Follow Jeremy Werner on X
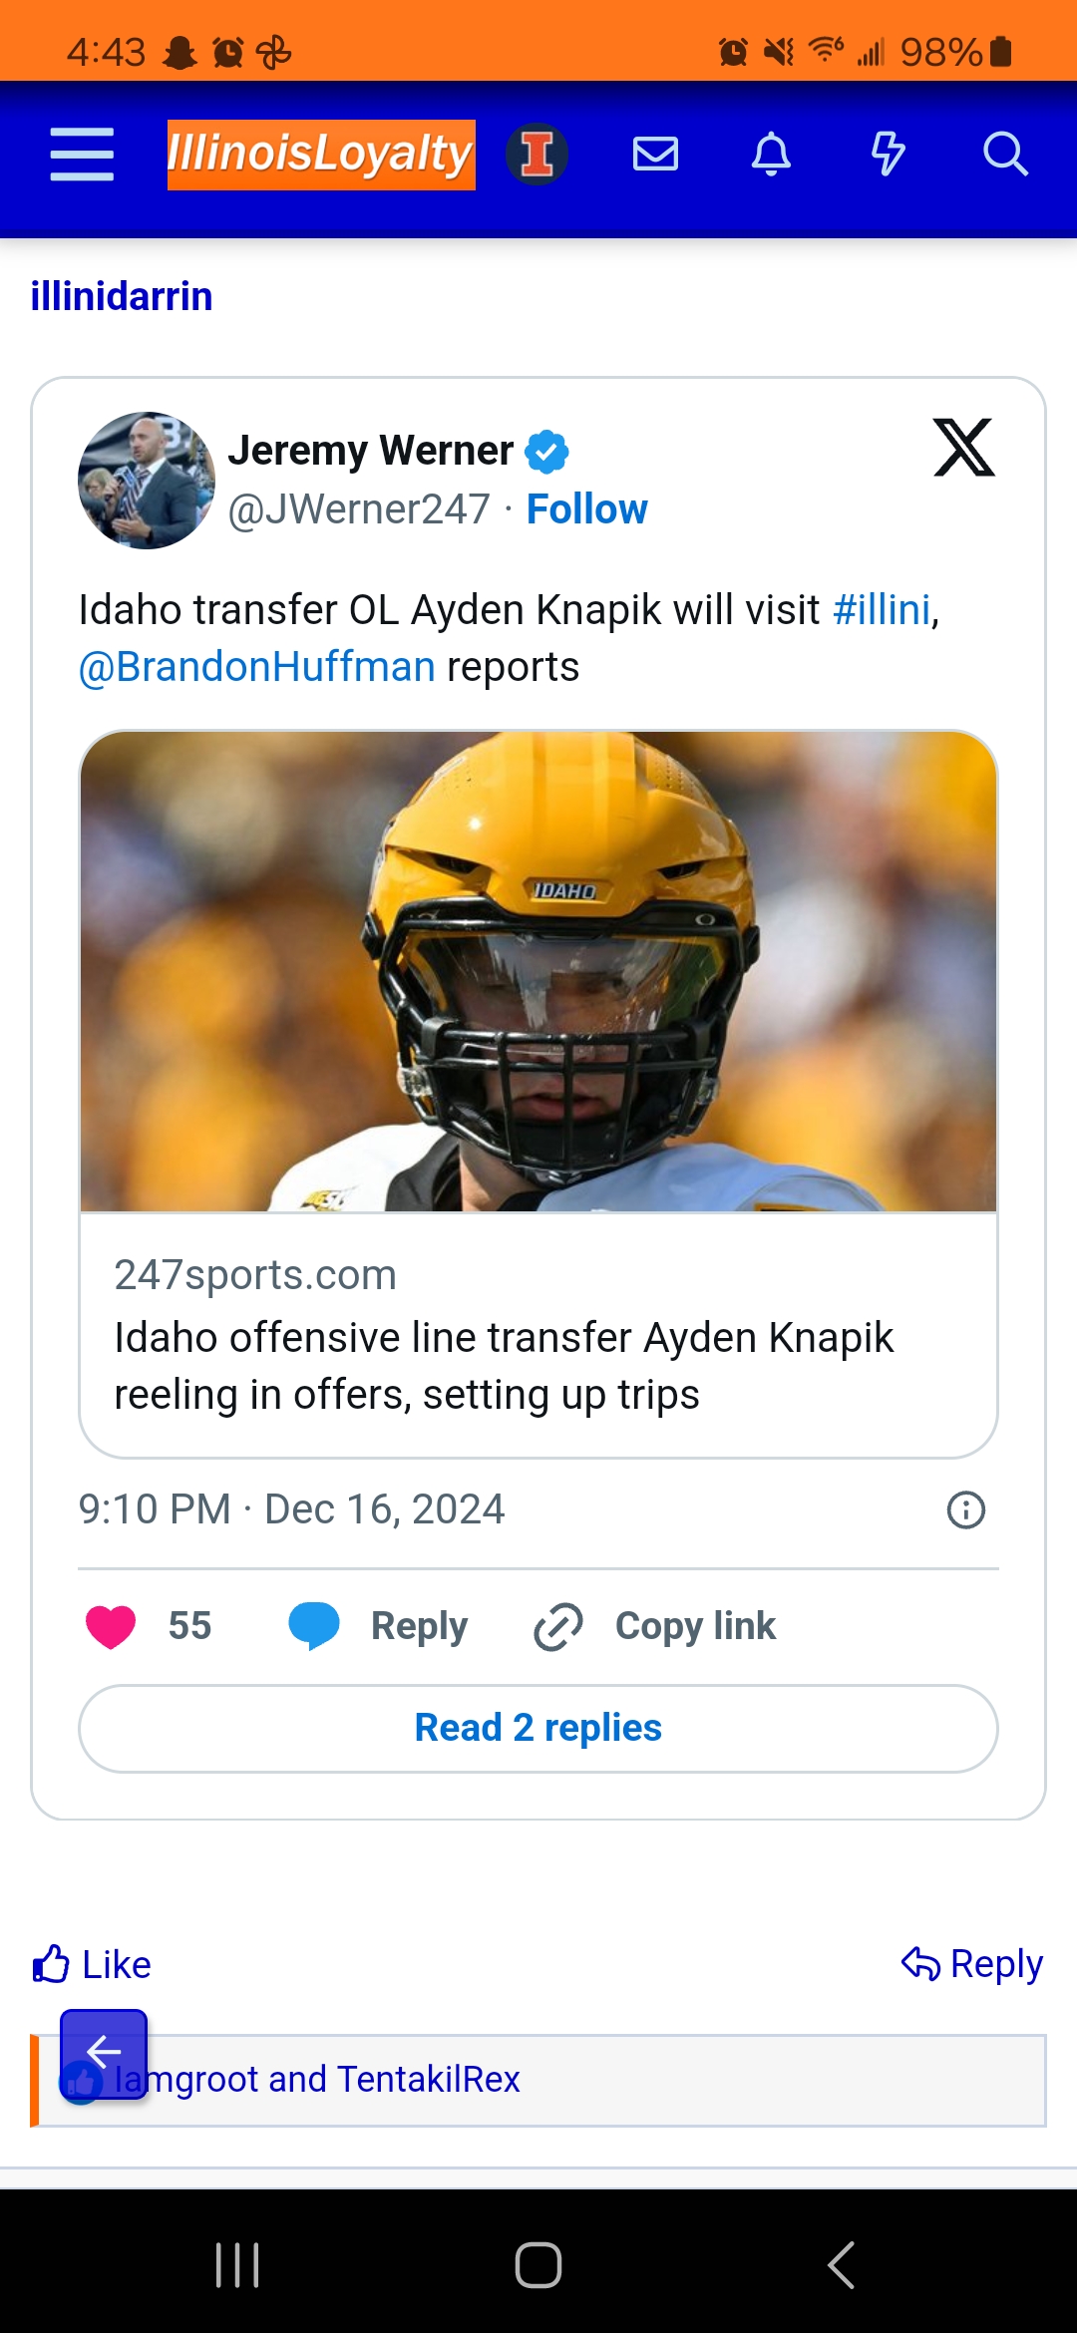 pyautogui.click(x=586, y=509)
